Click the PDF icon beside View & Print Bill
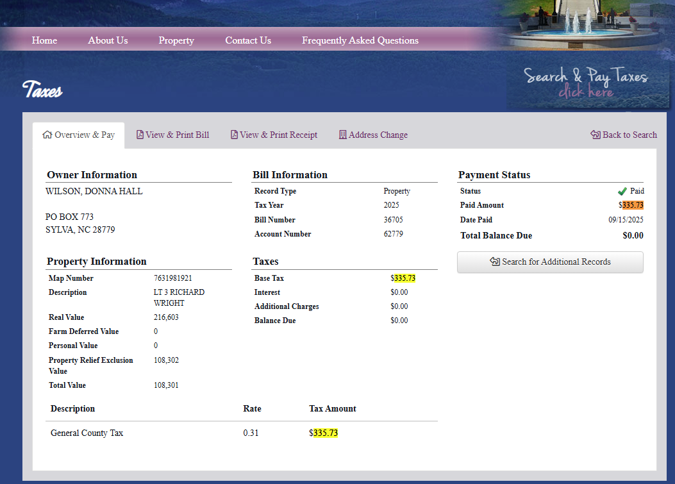Image resolution: width=675 pixels, height=484 pixels. pyautogui.click(x=140, y=135)
